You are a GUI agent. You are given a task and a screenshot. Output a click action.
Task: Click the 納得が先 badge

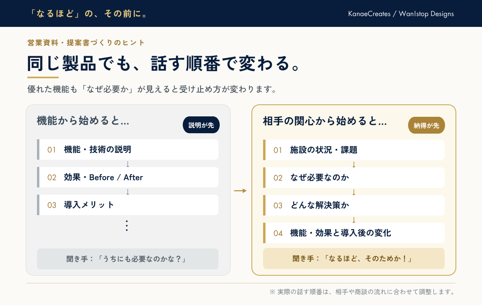(x=427, y=125)
